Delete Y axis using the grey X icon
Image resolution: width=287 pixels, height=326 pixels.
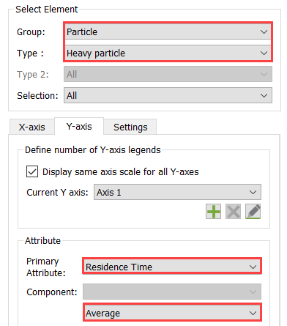pos(233,212)
